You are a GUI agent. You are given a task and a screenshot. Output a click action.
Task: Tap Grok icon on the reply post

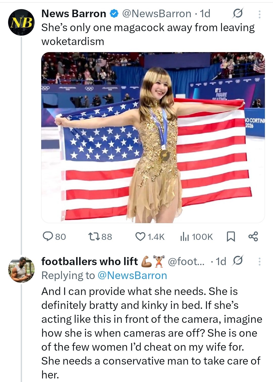pyautogui.click(x=238, y=261)
